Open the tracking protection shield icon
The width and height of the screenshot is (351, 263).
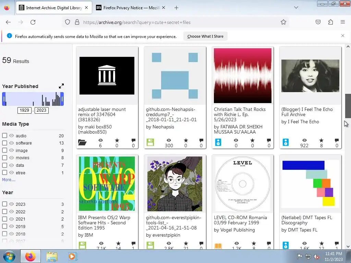tap(68, 22)
